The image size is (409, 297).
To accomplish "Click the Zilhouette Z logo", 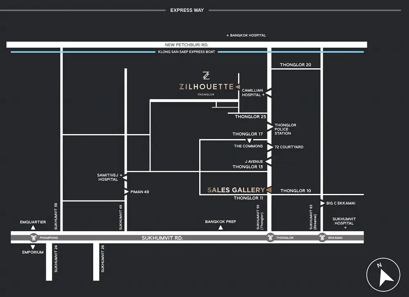I will click(206, 76).
